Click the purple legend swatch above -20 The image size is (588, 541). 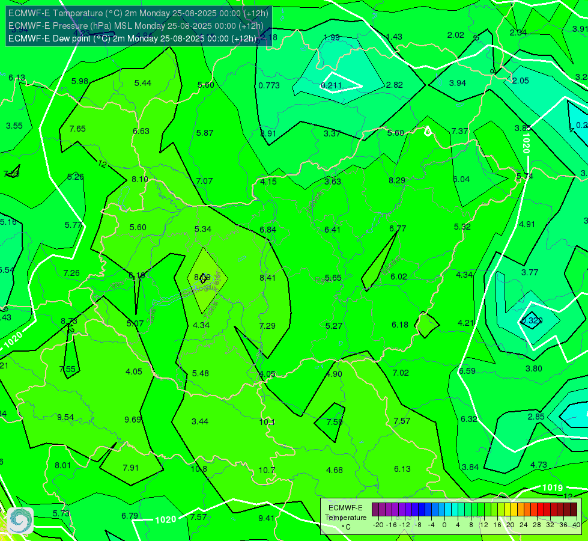(375, 510)
